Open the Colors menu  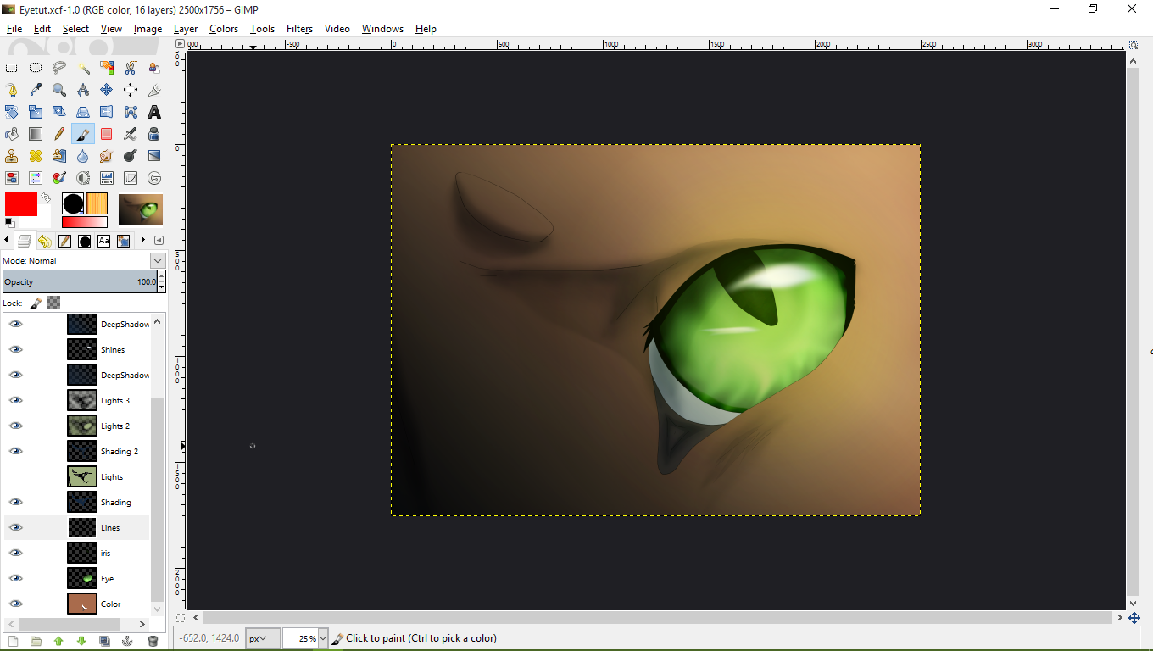pos(224,28)
